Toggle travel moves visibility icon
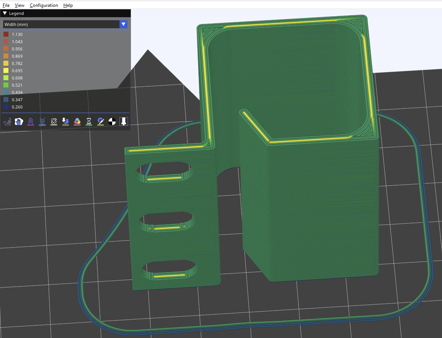442x338 pixels. (x=7, y=121)
